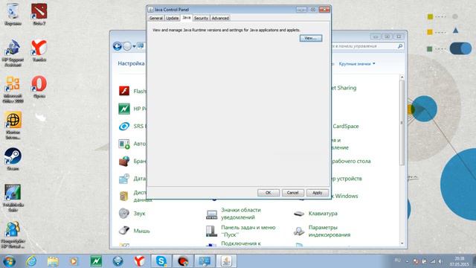
Task: Select the TotalMedia Suite desktop shortcut
Action: pos(13,198)
